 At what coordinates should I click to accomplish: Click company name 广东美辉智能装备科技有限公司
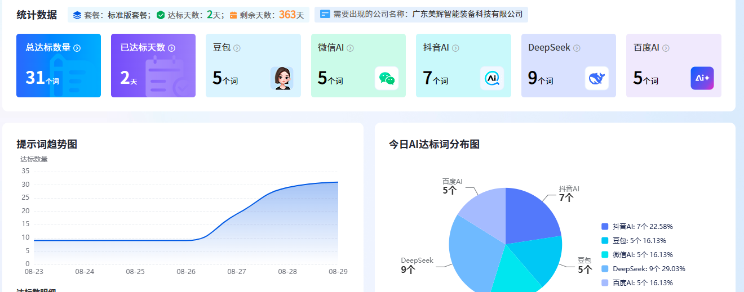467,15
